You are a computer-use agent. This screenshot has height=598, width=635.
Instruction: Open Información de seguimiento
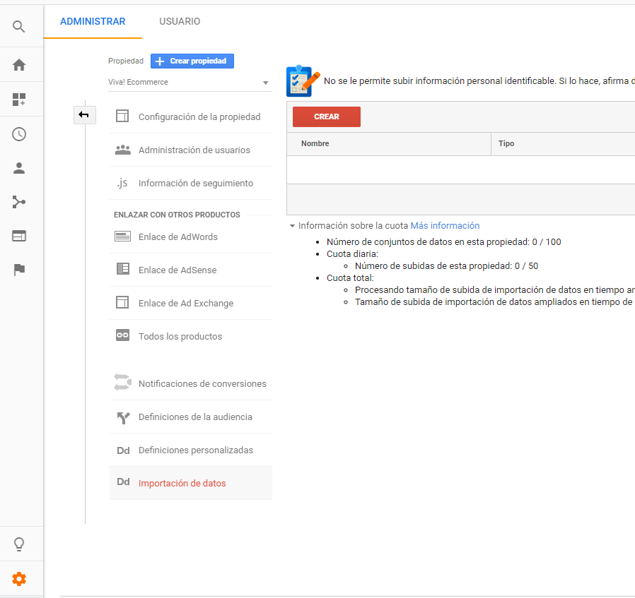[191, 183]
